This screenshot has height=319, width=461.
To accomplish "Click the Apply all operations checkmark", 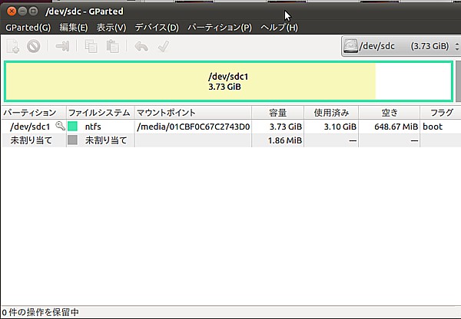I will point(163,46).
